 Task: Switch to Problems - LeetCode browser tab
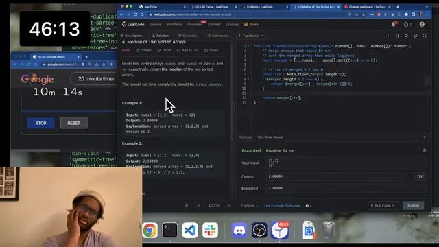point(264,7)
